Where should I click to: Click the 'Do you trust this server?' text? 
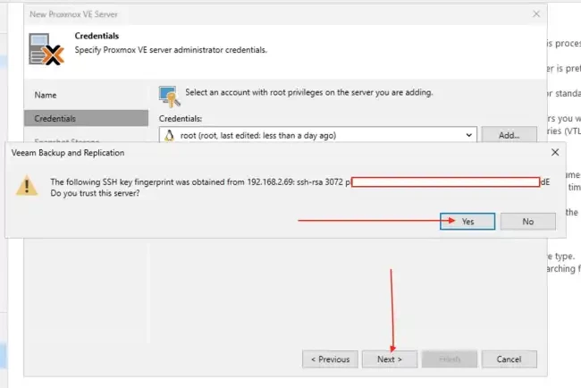click(x=95, y=193)
